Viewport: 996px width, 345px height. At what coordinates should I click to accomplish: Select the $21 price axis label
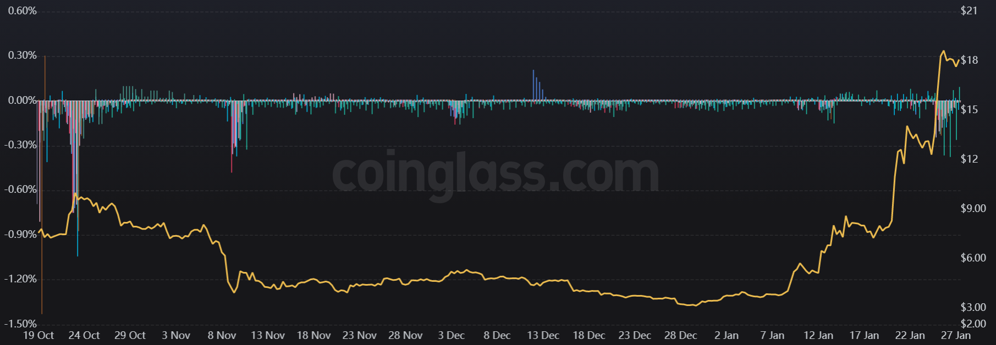(x=969, y=11)
